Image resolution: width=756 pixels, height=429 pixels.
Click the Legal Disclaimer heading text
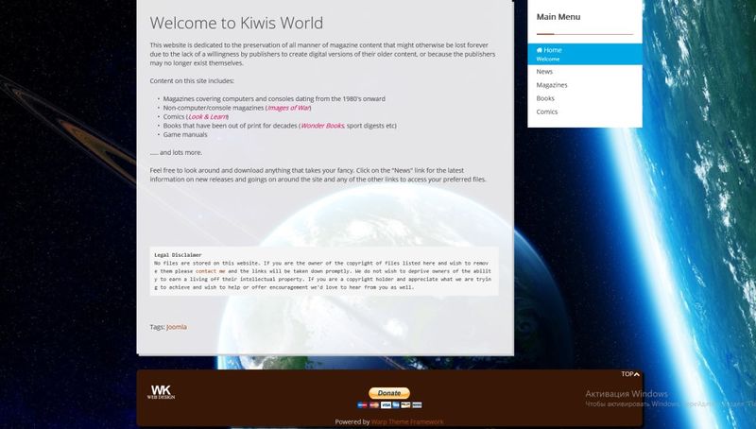coord(178,255)
